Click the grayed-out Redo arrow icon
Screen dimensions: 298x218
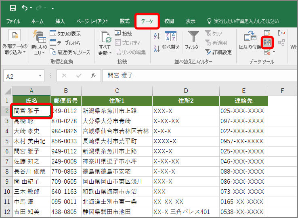point(39,8)
